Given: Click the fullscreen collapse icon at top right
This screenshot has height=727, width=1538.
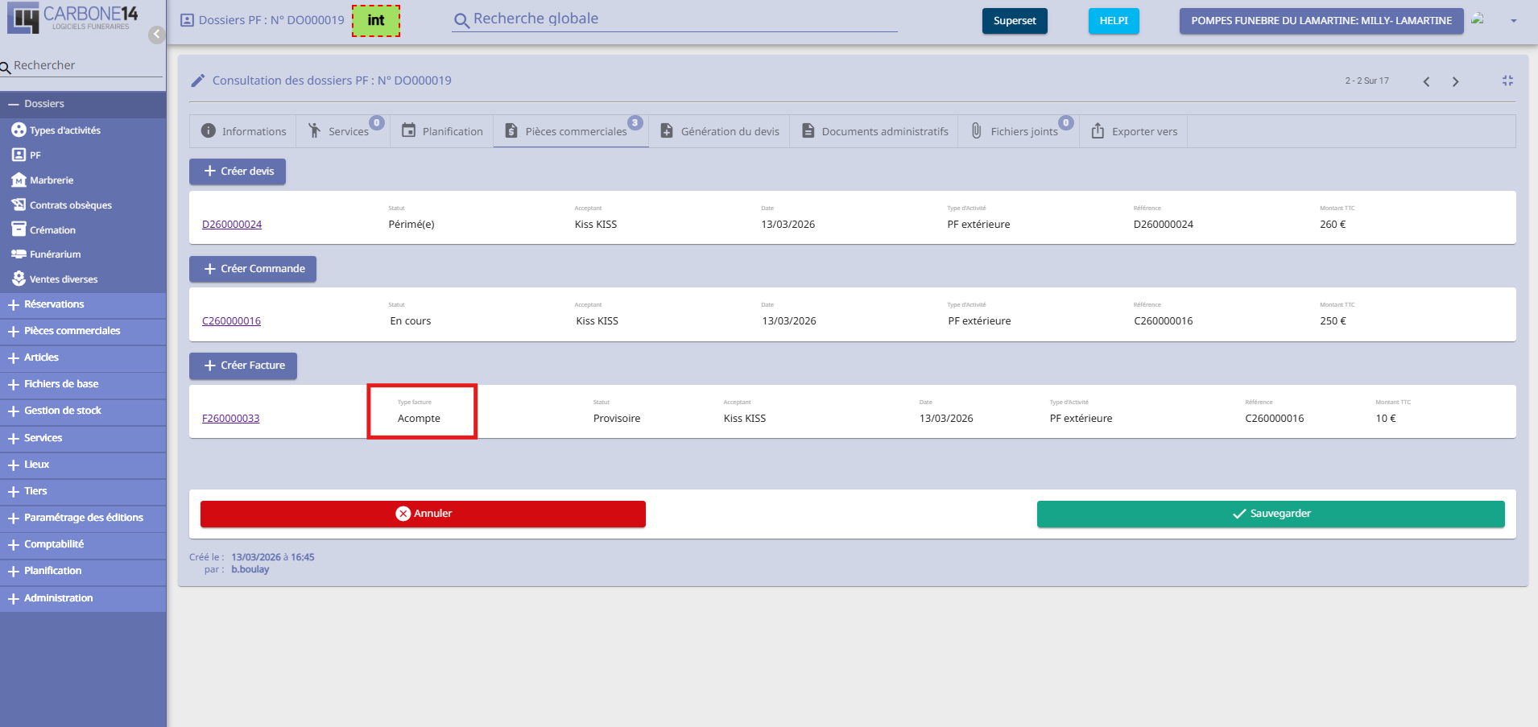Looking at the screenshot, I should coord(1507,81).
